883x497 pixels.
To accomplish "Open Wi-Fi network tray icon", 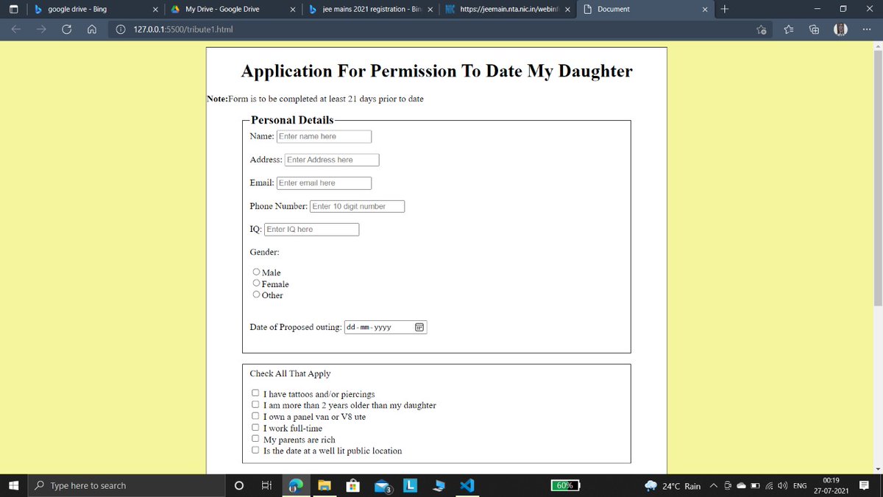I will (x=769, y=486).
